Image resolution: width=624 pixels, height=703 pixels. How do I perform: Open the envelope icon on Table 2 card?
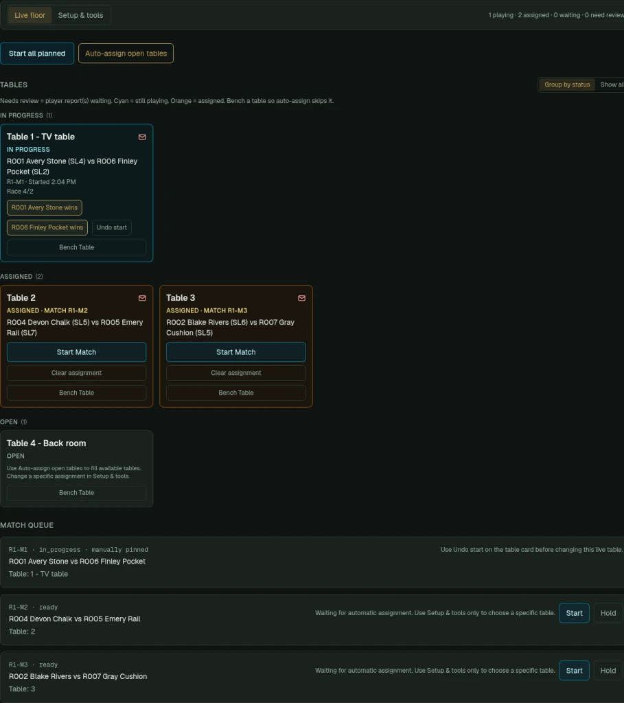click(142, 298)
